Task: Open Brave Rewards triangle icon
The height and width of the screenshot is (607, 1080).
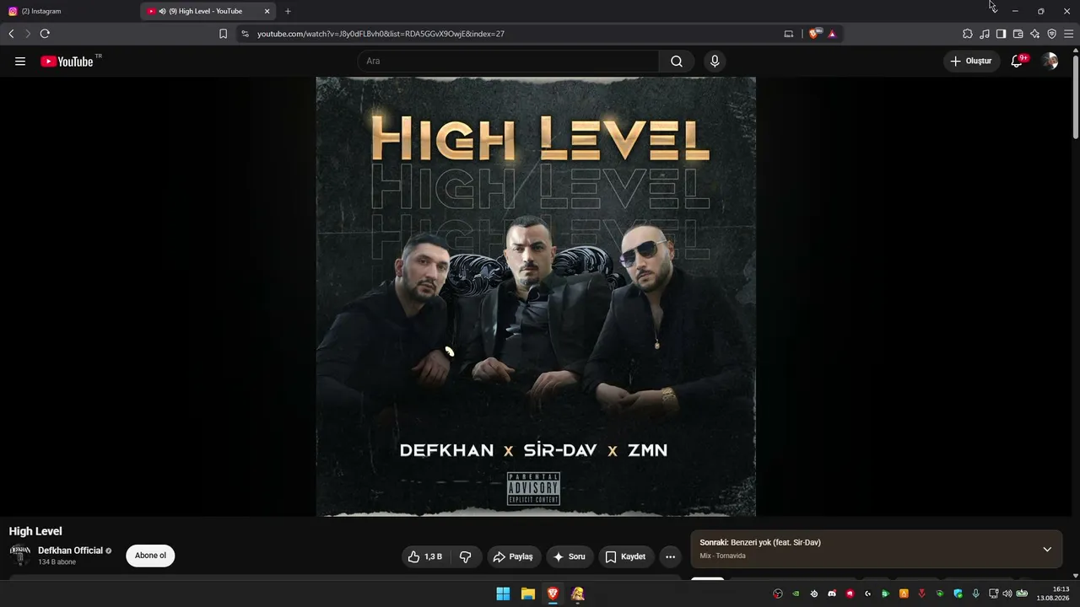Action: coord(832,34)
